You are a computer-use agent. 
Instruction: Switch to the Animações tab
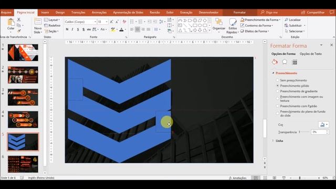coord(99,13)
